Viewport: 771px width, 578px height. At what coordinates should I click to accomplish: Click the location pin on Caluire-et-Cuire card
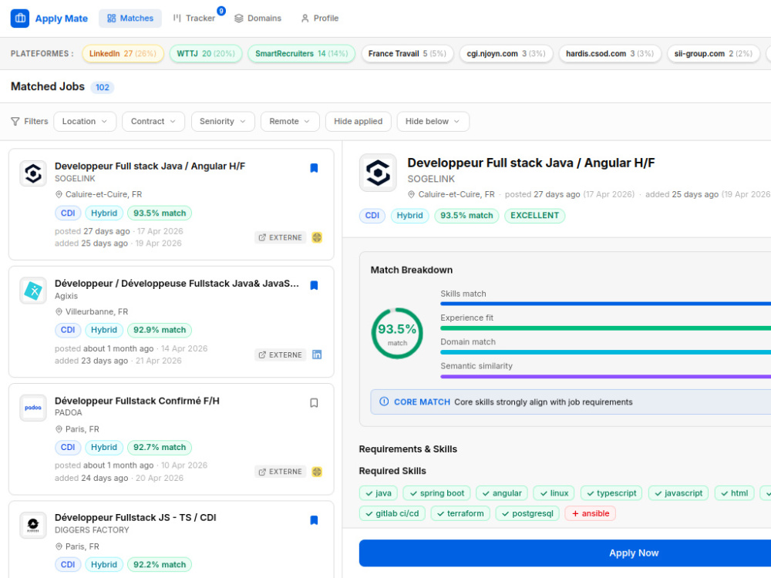(x=59, y=195)
